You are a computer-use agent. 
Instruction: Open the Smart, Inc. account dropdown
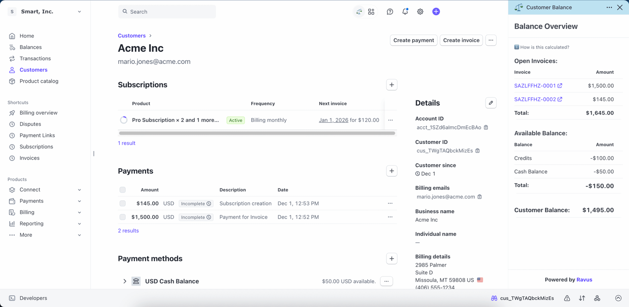[45, 12]
